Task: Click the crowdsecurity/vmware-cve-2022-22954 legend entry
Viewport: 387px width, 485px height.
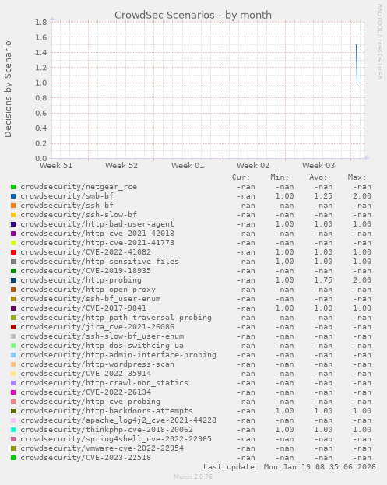Action: pos(102,448)
